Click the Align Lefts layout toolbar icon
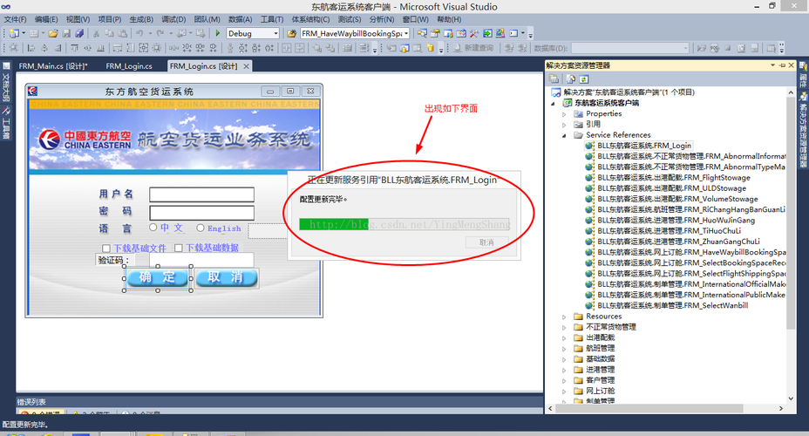Screen dimensions: 809x436 point(31,48)
